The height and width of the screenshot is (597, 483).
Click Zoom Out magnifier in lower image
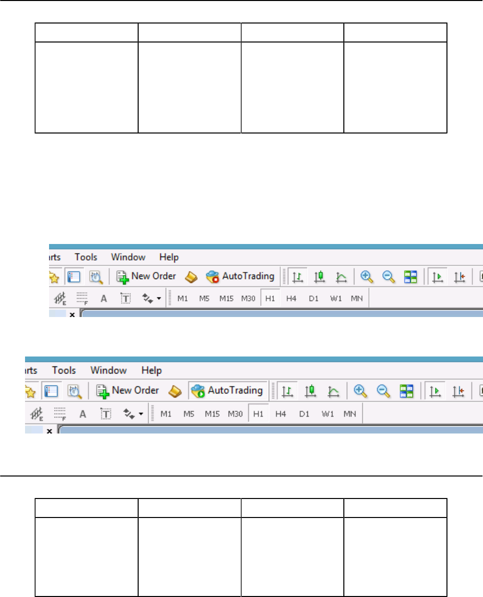tap(383, 391)
